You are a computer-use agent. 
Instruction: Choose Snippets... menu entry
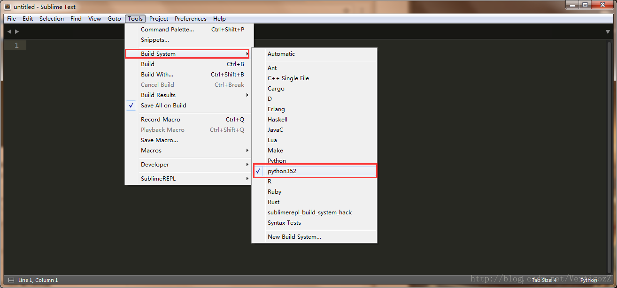(189, 40)
